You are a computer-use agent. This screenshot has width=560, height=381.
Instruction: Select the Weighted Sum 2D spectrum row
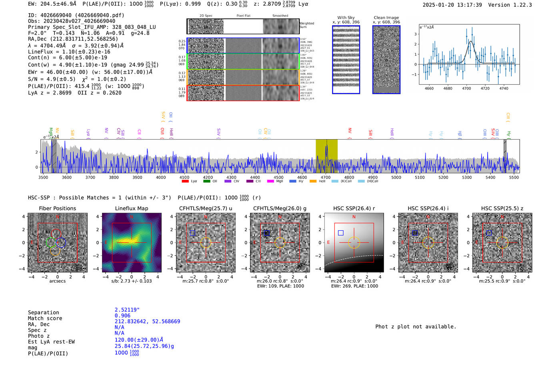pyautogui.click(x=243, y=26)
